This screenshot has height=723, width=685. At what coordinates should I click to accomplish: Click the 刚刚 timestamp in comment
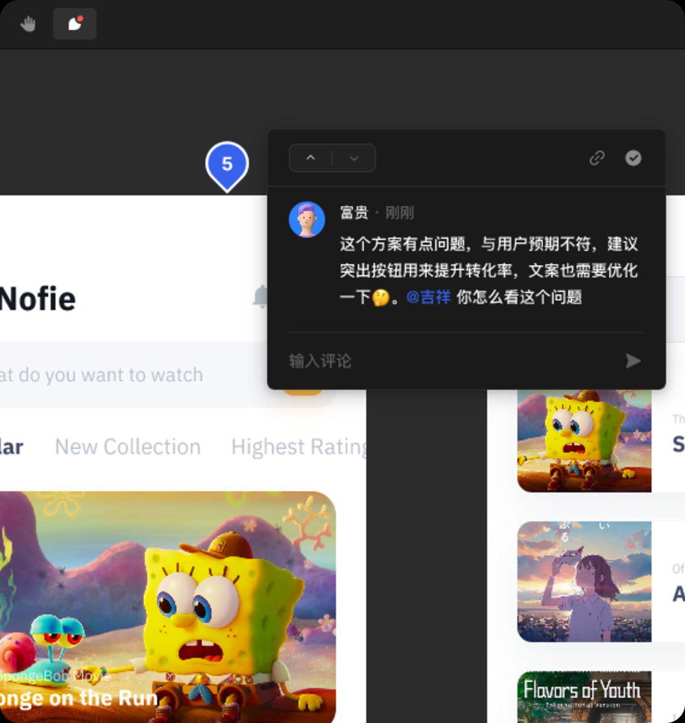point(400,213)
